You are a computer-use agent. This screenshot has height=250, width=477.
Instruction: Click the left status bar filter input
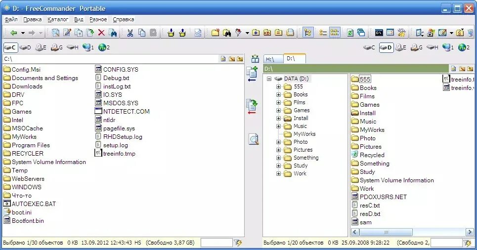point(217,243)
